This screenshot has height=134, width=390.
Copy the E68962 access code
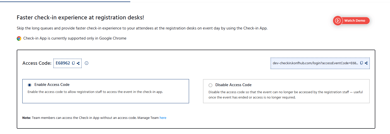(x=73, y=63)
